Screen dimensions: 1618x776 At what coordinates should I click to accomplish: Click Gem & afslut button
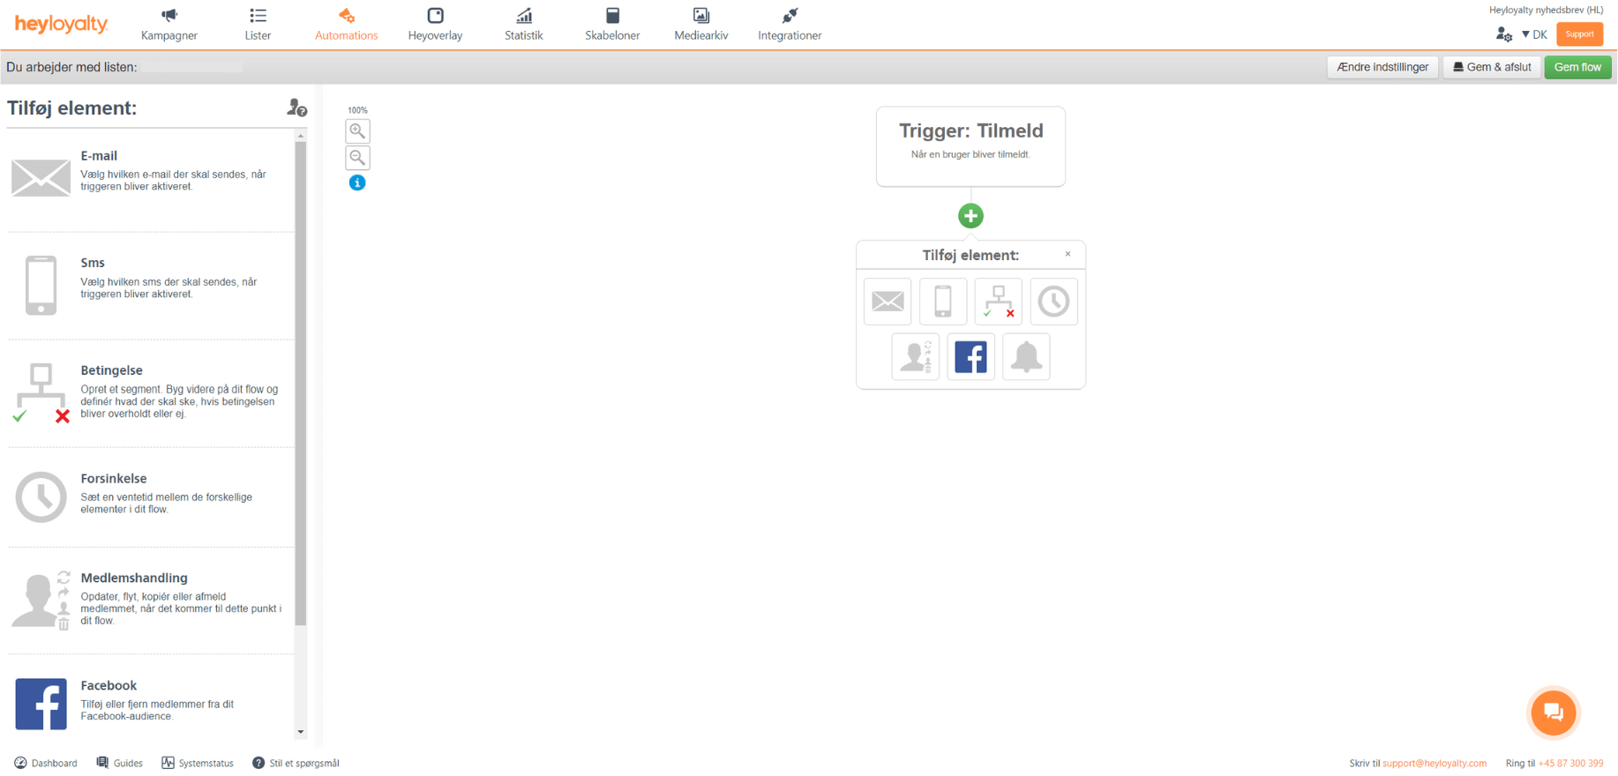[x=1492, y=67]
